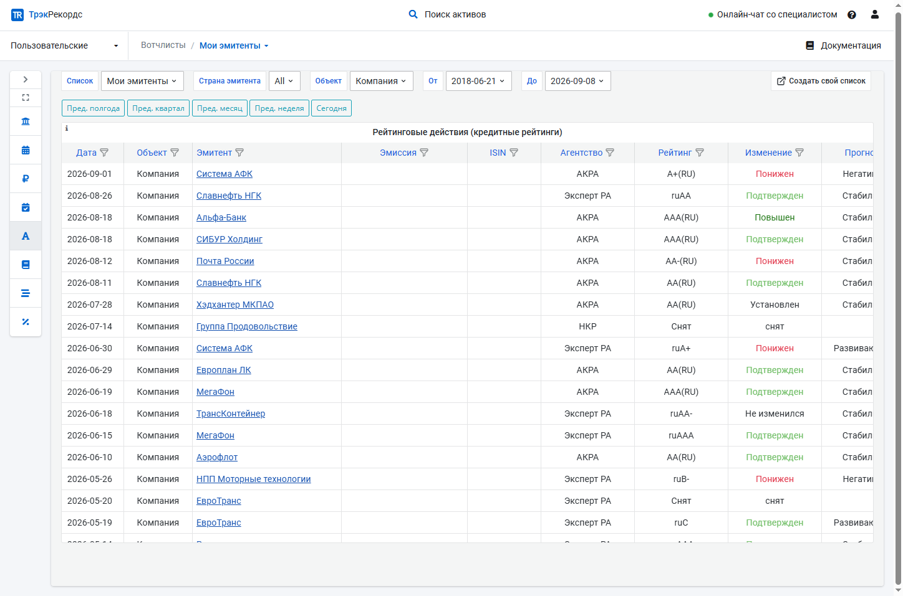The image size is (903, 596).
Task: Open the Пользовательские dropdown
Action: [64, 45]
